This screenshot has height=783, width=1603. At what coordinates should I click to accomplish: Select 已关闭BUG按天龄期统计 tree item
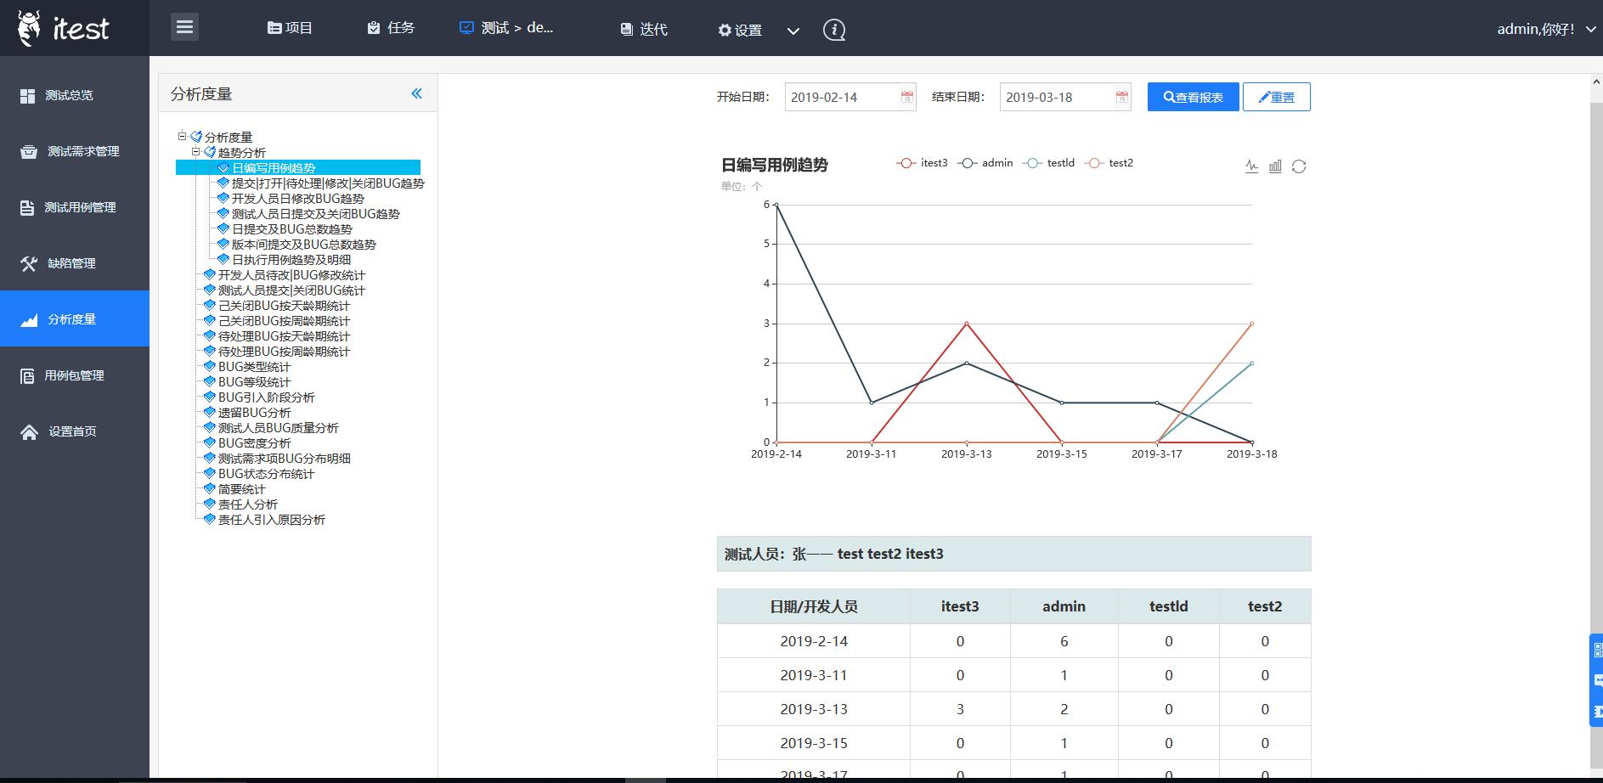point(284,306)
